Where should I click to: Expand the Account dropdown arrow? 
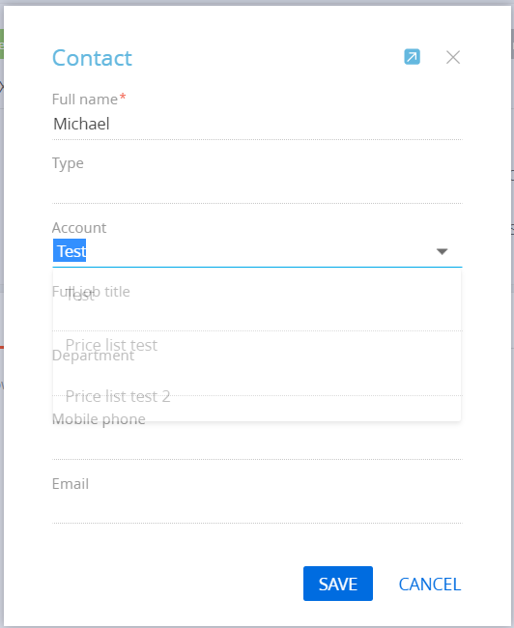442,251
